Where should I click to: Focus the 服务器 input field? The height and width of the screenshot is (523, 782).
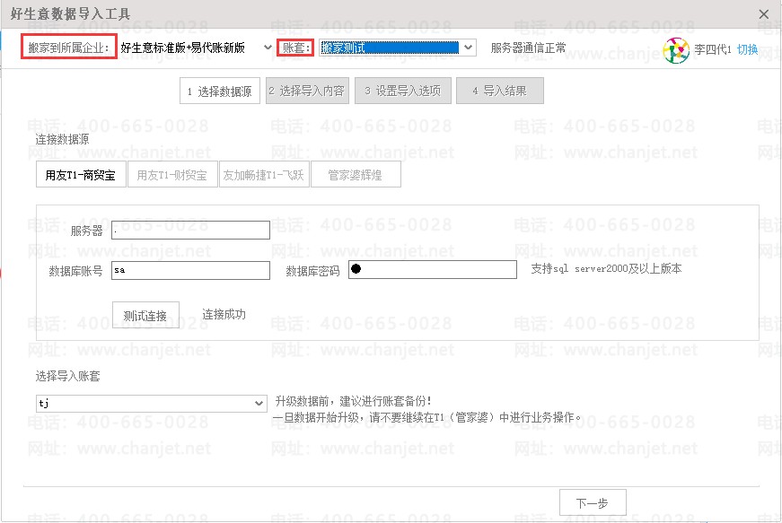click(190, 231)
